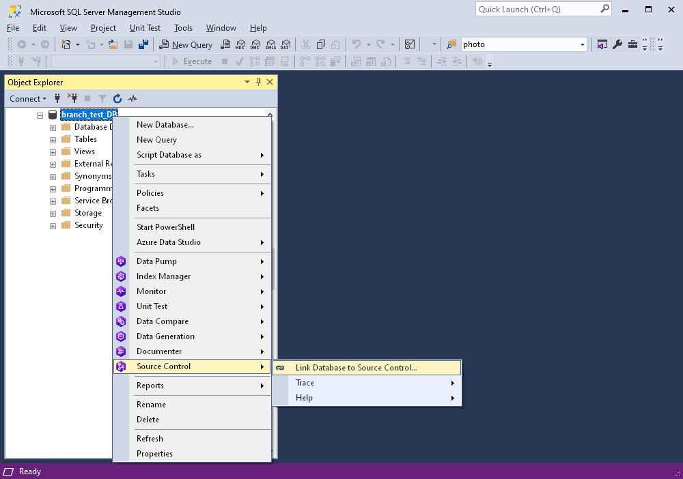Open Object Explorer window position dropdown arrow
The image size is (683, 479).
click(x=247, y=83)
